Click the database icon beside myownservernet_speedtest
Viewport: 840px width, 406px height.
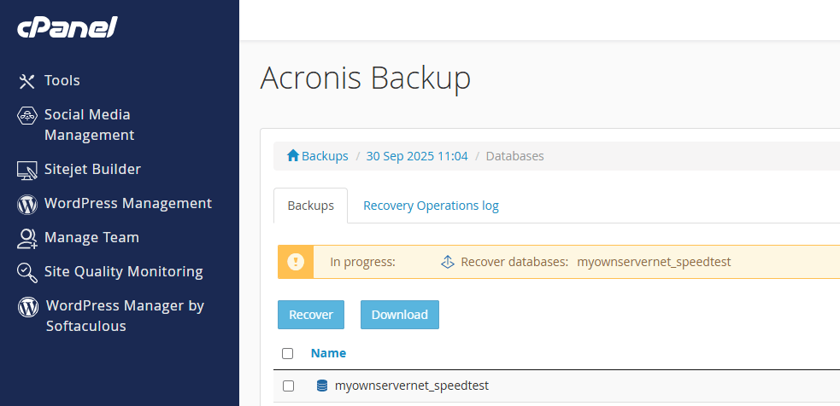pos(322,386)
